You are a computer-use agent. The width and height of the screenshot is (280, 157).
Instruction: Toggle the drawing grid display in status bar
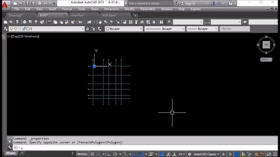(92, 154)
